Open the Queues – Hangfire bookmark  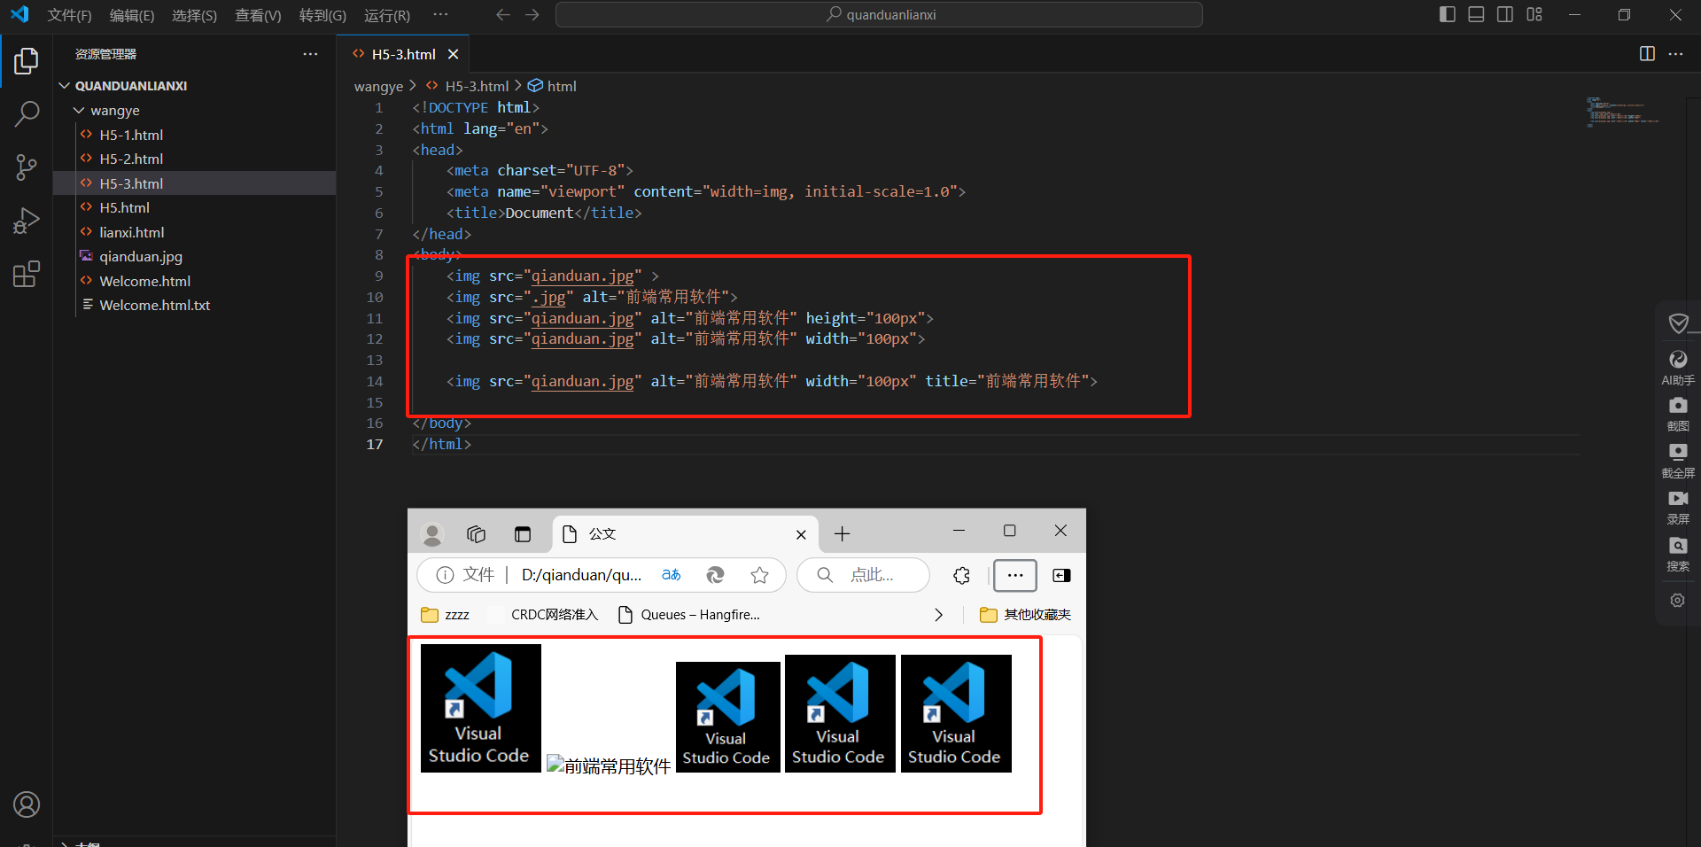click(688, 615)
